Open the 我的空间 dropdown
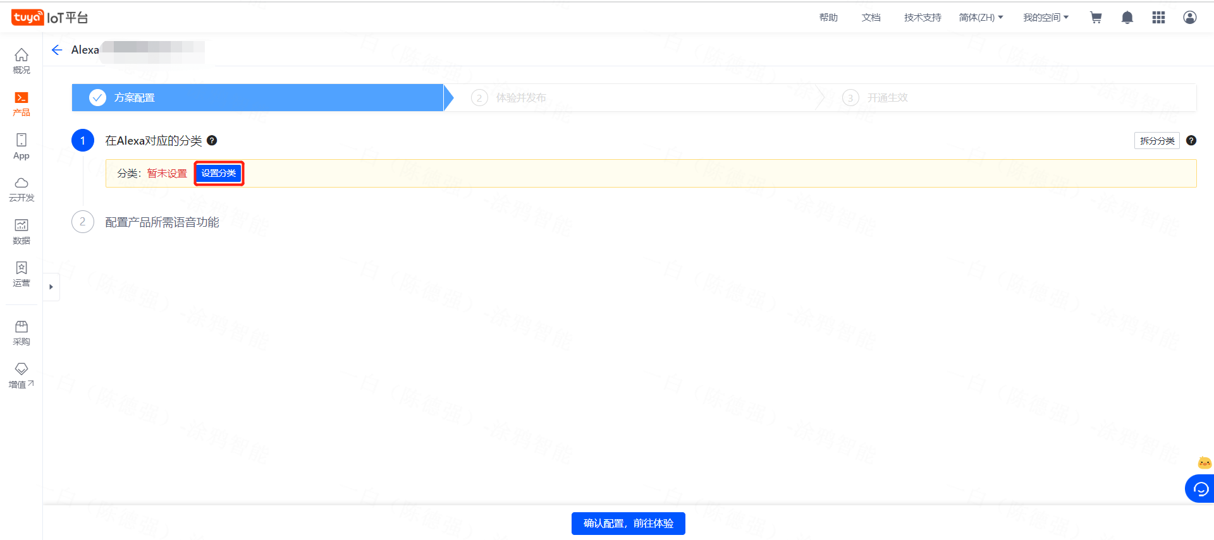This screenshot has height=540, width=1214. [x=1046, y=18]
